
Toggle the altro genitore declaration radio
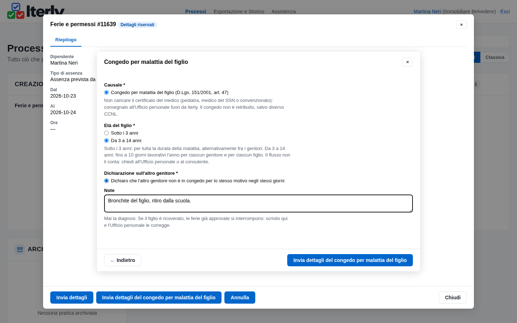106,181
